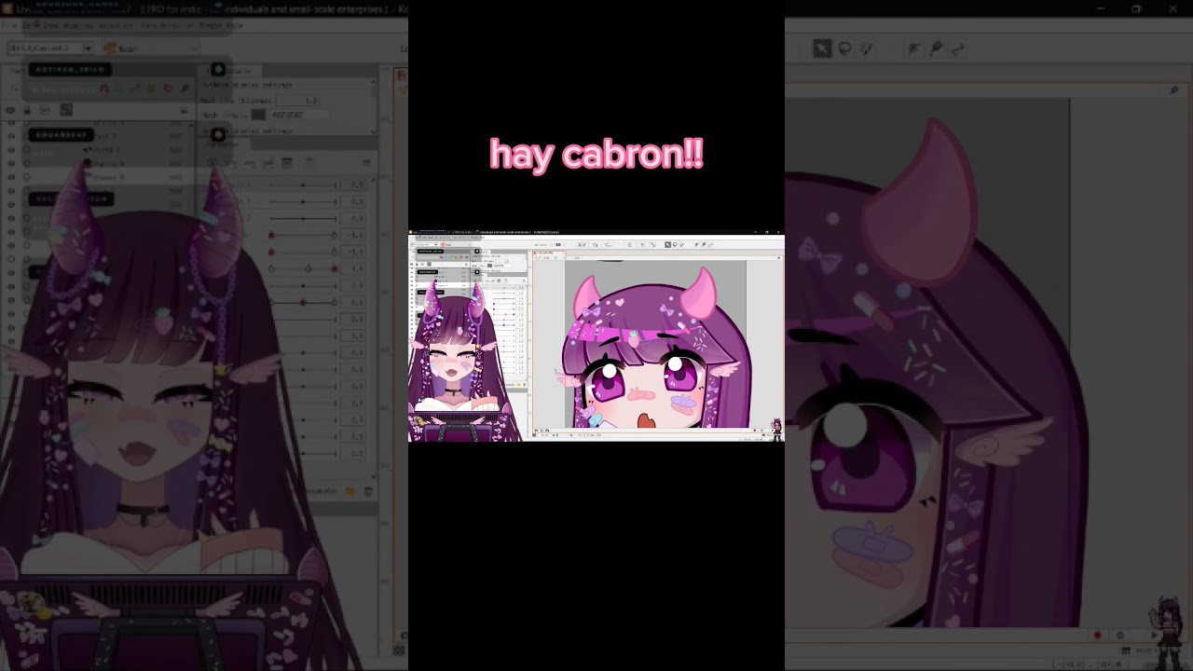This screenshot has width=1193, height=671.
Task: Click the red house icon in Parts toolbar
Action: tap(103, 89)
